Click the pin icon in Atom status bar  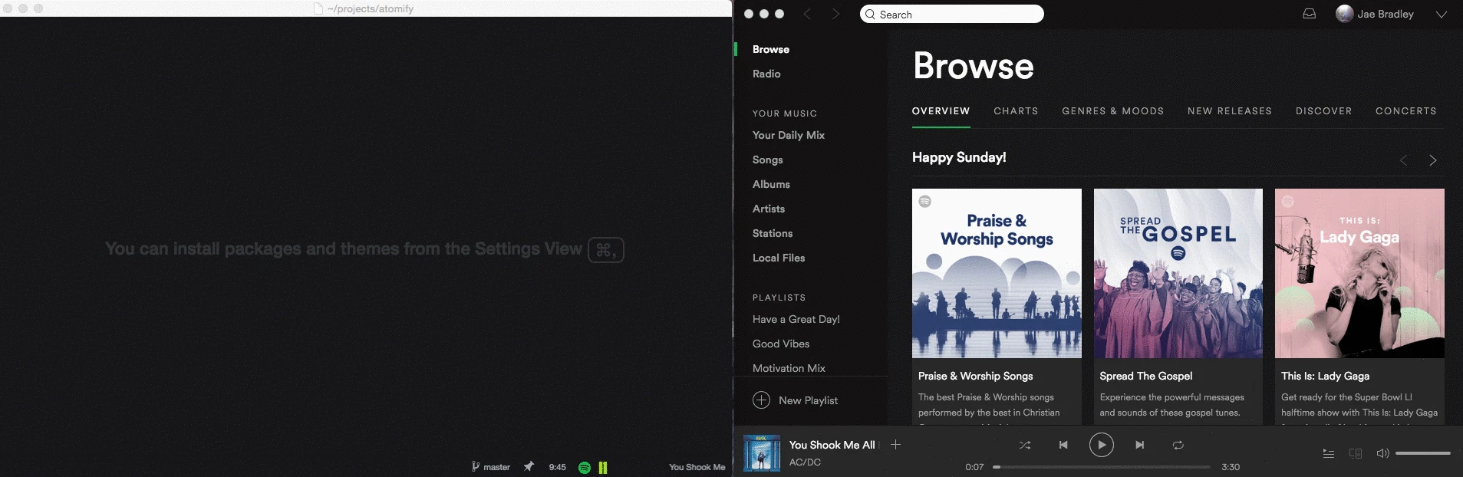click(529, 466)
